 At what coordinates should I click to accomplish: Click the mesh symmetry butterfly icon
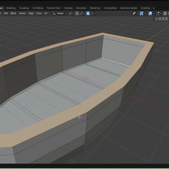tap(156, 19)
